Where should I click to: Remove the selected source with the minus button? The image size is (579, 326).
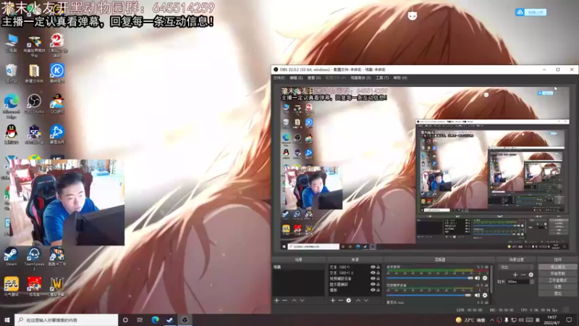coord(340,301)
